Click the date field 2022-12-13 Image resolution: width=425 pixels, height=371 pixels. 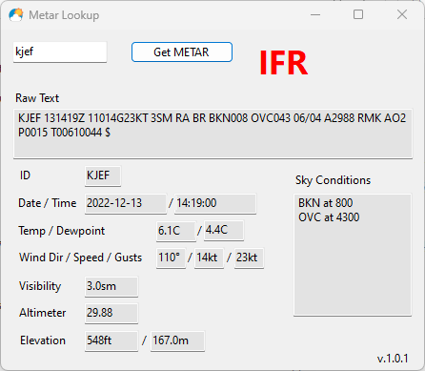coord(126,203)
